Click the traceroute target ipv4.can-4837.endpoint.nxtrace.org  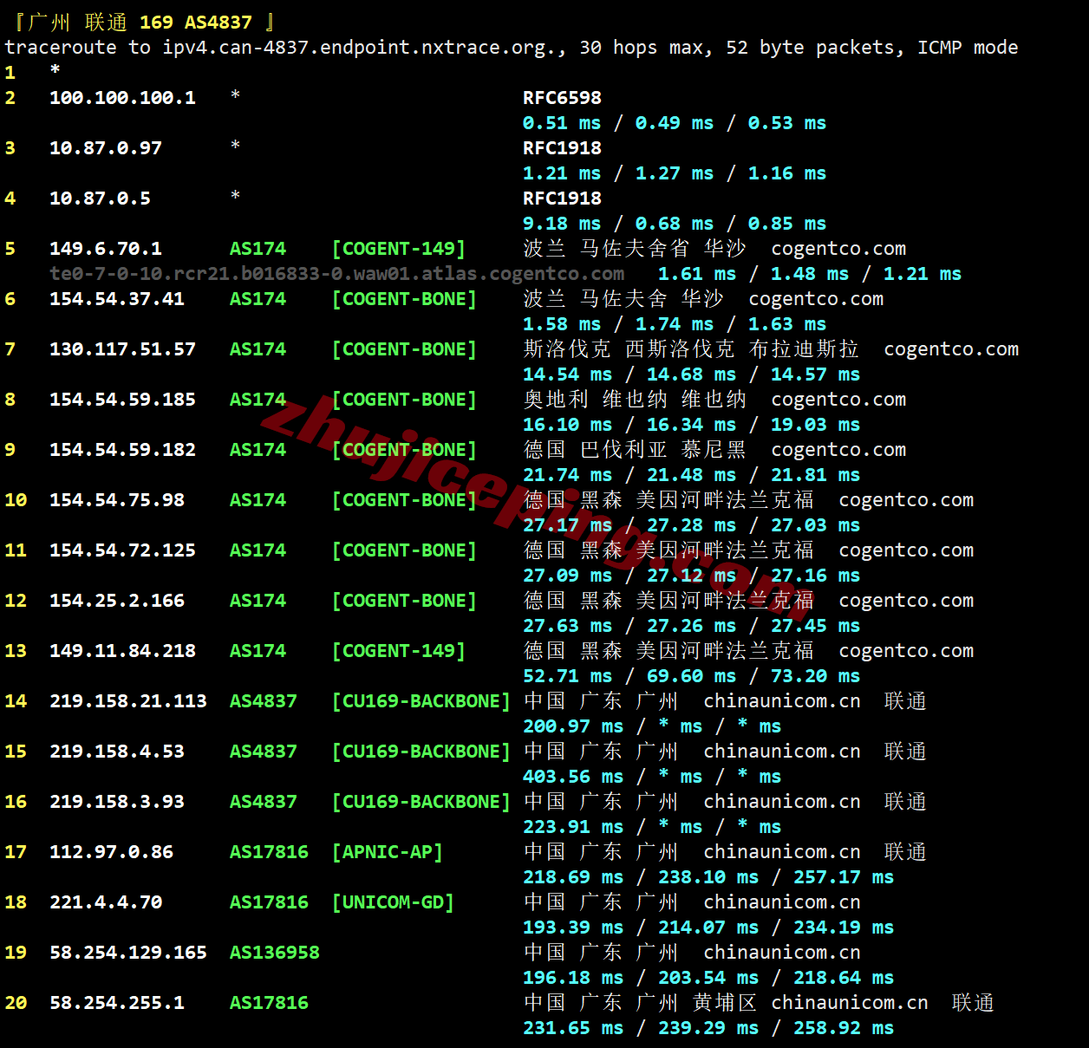(x=364, y=48)
